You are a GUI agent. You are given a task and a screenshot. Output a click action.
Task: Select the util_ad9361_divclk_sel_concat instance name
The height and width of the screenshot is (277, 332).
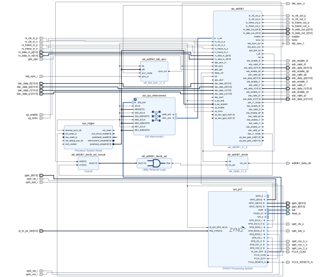point(88,155)
